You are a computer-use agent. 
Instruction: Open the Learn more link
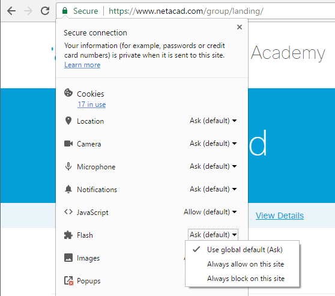82,65
